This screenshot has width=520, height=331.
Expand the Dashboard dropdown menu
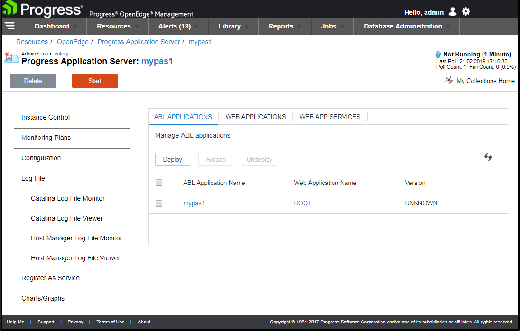(x=56, y=26)
